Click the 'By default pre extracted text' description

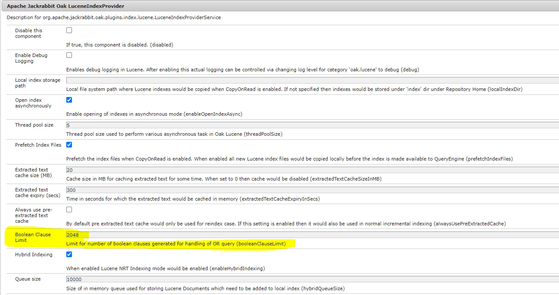tap(286, 224)
